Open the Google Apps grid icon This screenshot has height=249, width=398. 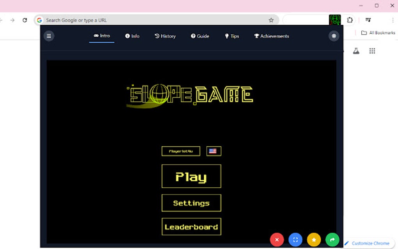(x=372, y=51)
